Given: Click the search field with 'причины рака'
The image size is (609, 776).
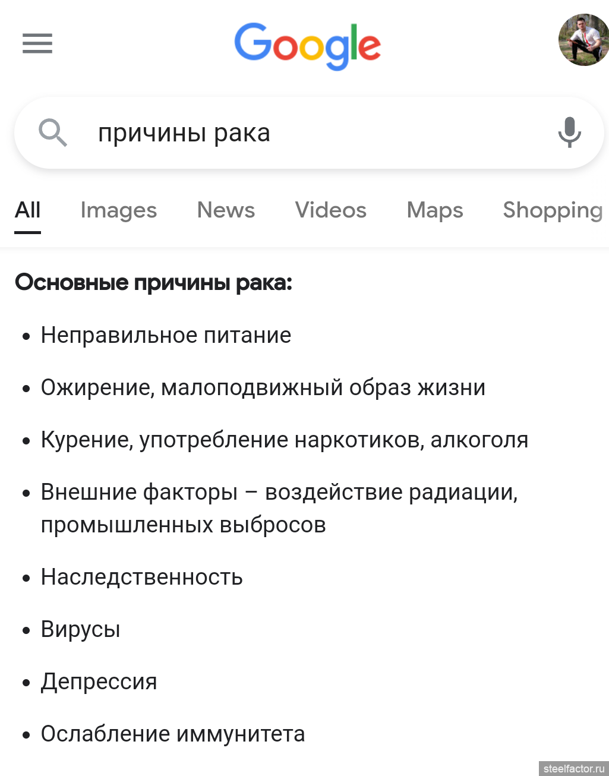Looking at the screenshot, I should pyautogui.click(x=309, y=133).
